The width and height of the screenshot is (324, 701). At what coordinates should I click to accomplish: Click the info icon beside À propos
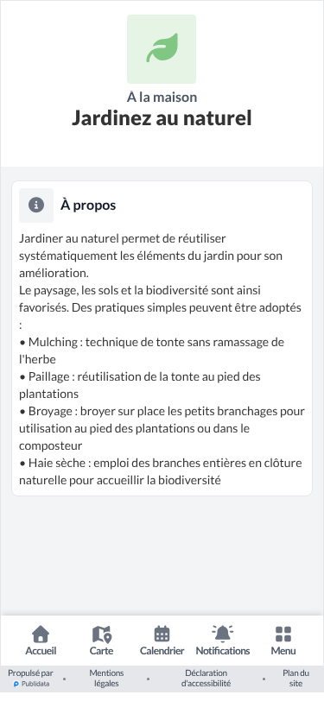tap(36, 205)
